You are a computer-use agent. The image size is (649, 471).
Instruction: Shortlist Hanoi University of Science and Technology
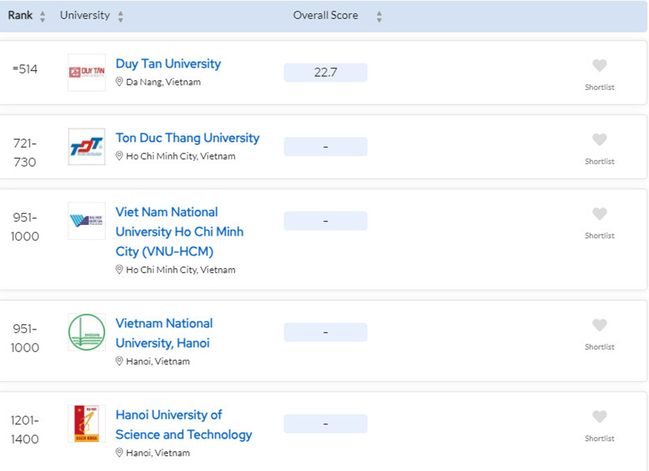tap(599, 417)
